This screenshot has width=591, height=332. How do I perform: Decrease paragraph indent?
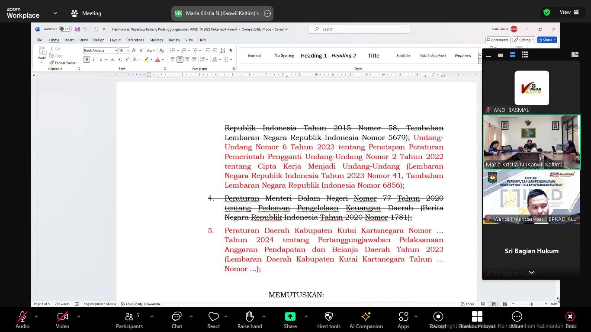208,51
